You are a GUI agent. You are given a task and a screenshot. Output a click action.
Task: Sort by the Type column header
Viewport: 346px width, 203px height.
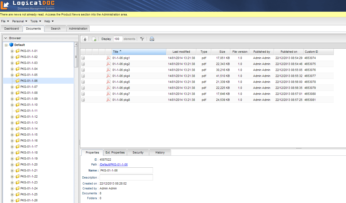(204, 52)
